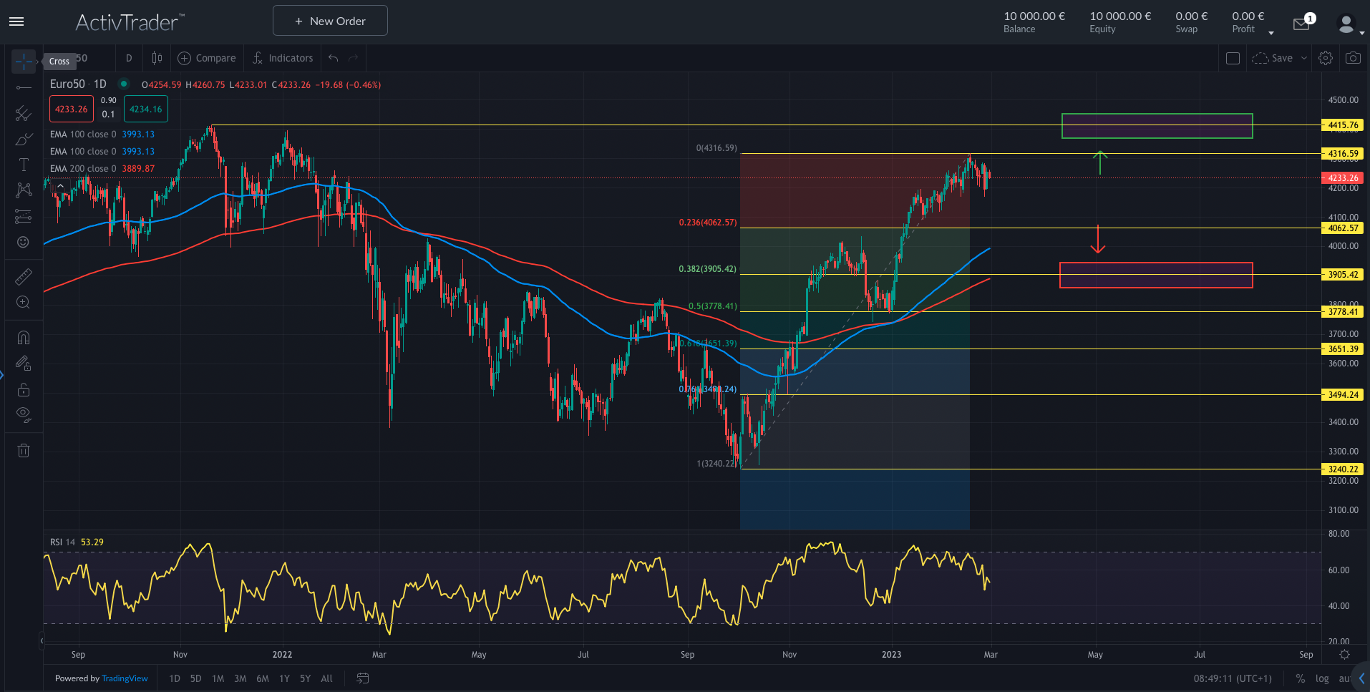Click the New Order button
This screenshot has height=692, width=1370.
click(x=330, y=20)
